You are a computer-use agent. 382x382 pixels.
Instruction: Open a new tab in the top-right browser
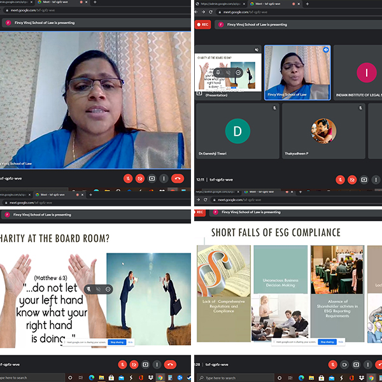[x=308, y=4]
